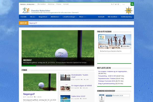Open Bliv medlem link in top bar
Image resolution: width=153 pixels, height=102 pixels.
[42, 4]
